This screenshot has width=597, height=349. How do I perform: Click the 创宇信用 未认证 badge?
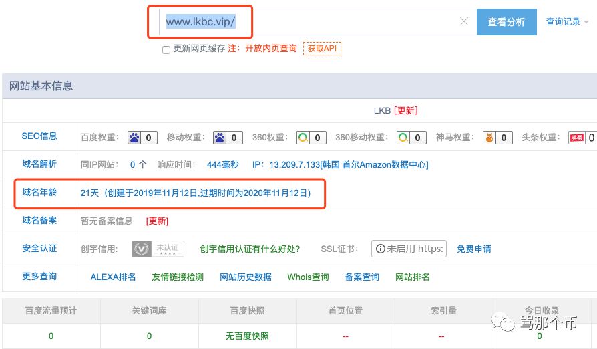158,249
